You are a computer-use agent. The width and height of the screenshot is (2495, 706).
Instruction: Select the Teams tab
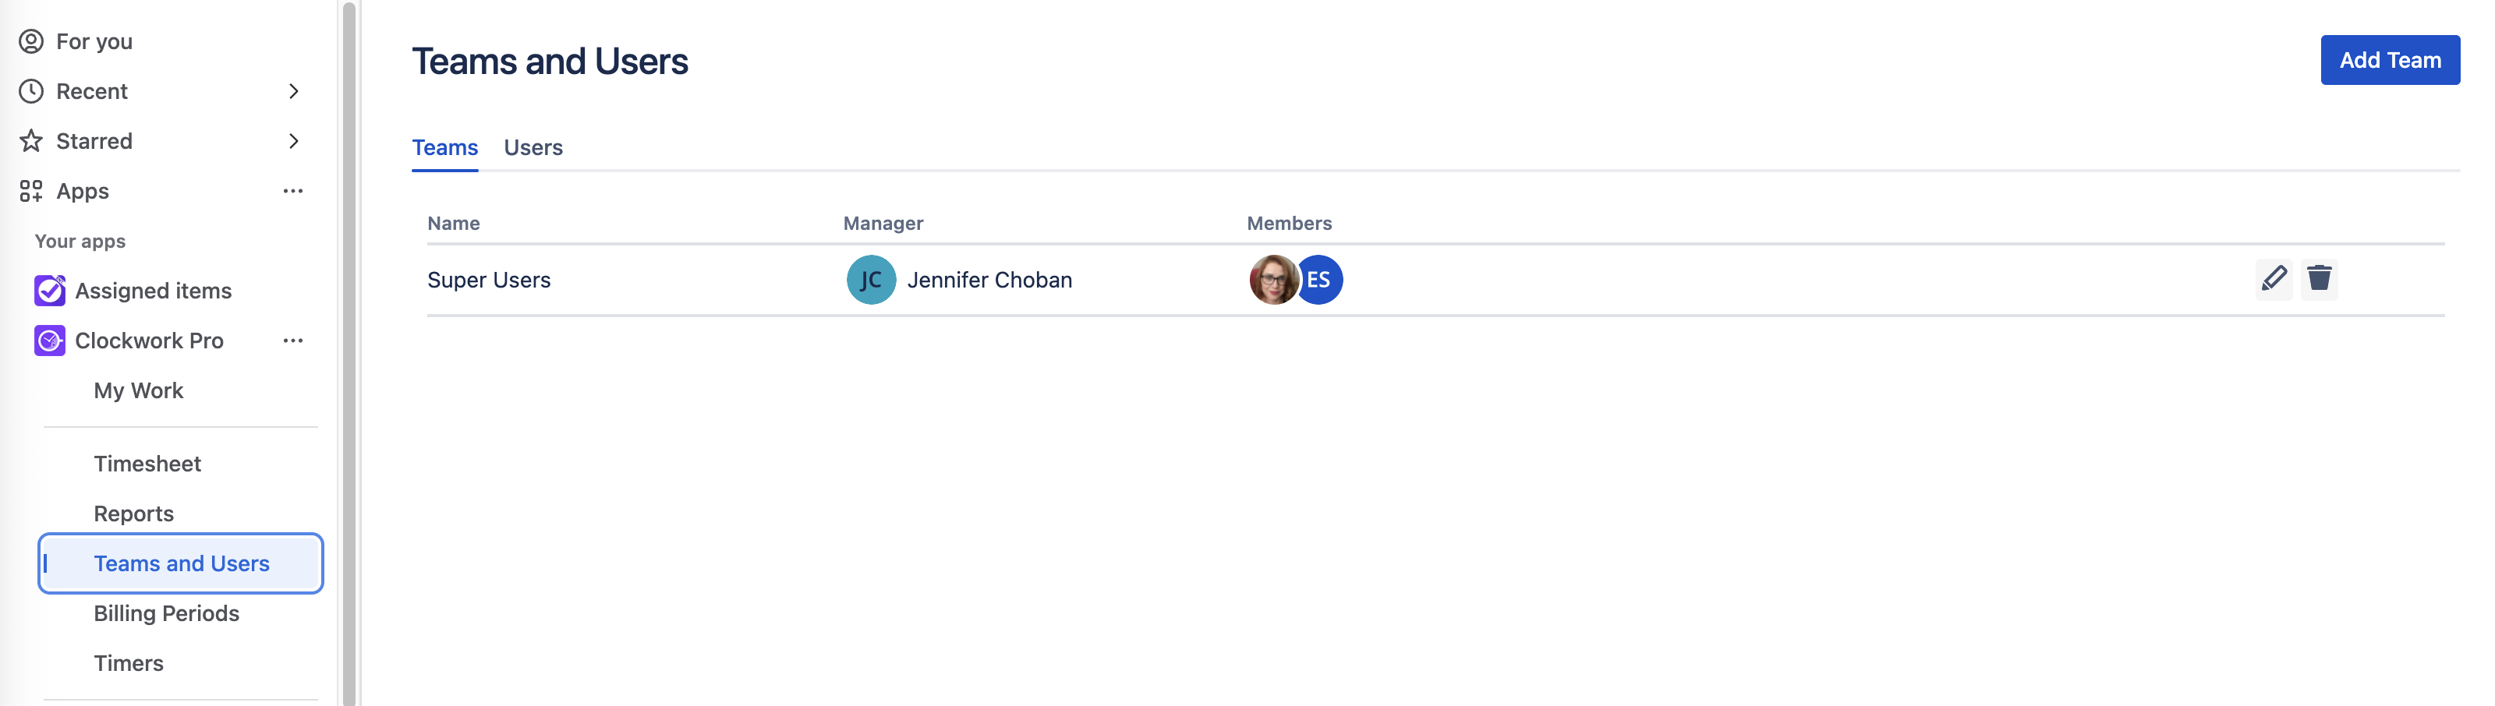444,147
